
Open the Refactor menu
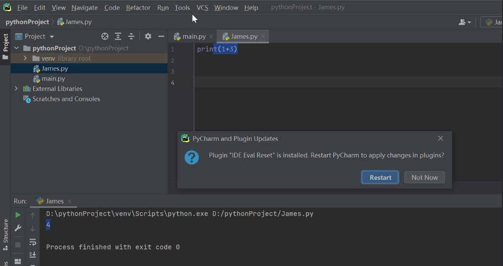138,7
